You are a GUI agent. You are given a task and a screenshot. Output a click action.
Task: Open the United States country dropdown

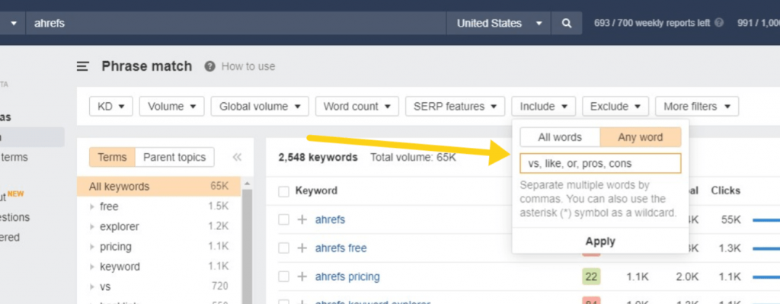(x=499, y=24)
